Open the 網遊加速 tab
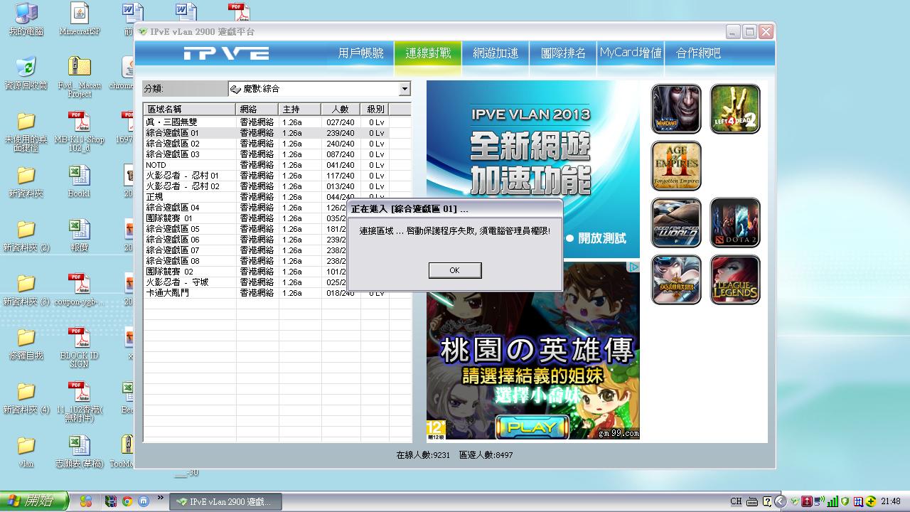This screenshot has height=512, width=910. pyautogui.click(x=496, y=53)
